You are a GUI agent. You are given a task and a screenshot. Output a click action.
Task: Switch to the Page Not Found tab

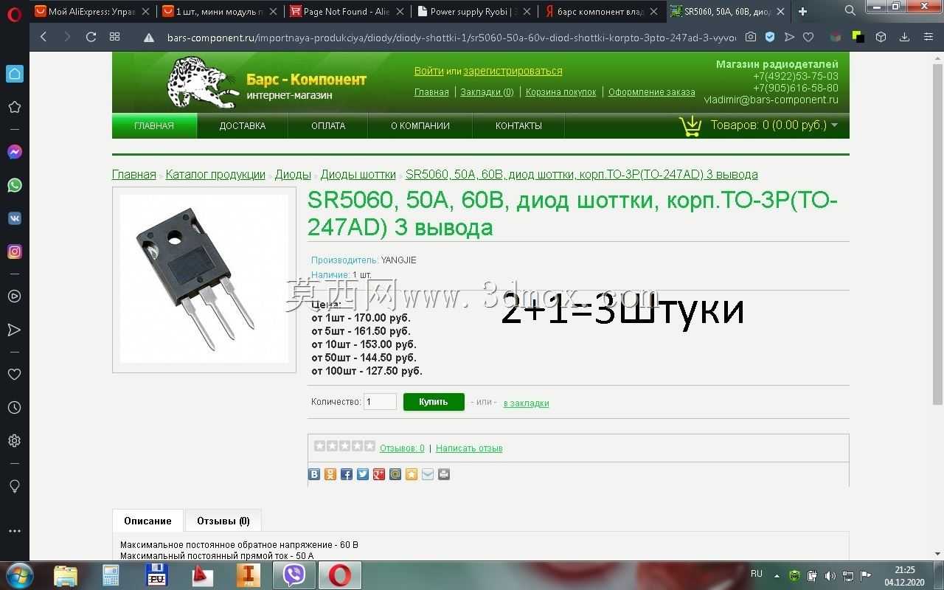click(x=347, y=11)
